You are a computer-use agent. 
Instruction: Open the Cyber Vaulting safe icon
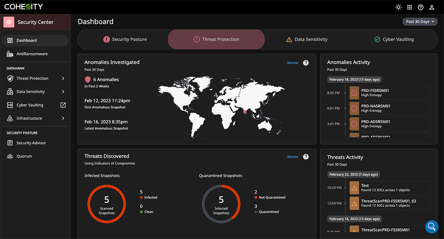pyautogui.click(x=10, y=105)
